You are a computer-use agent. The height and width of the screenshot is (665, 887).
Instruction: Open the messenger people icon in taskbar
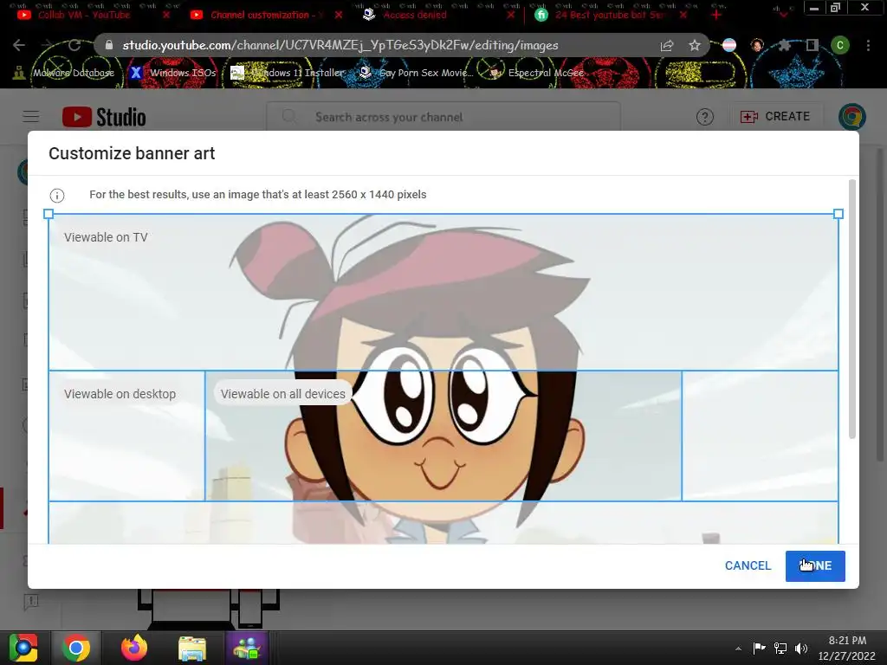click(x=247, y=648)
